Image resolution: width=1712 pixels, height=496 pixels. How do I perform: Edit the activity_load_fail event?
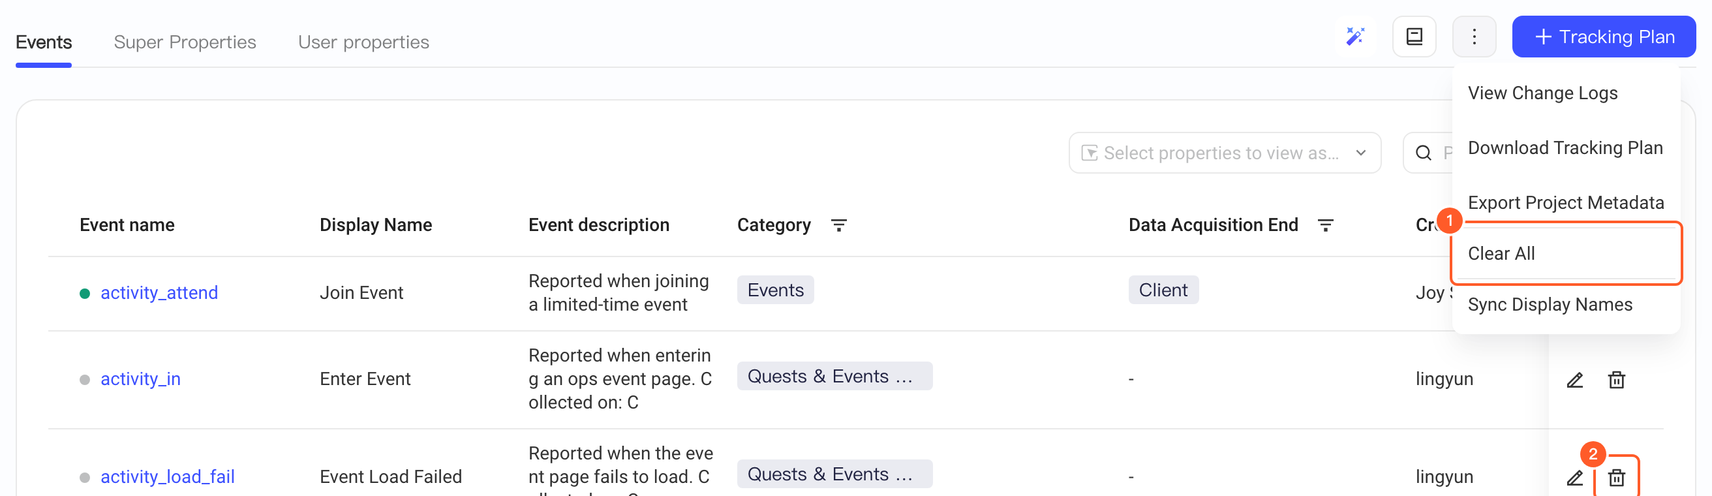(x=1575, y=477)
